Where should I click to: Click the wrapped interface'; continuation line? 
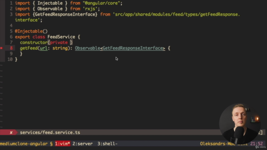[x=29, y=20]
